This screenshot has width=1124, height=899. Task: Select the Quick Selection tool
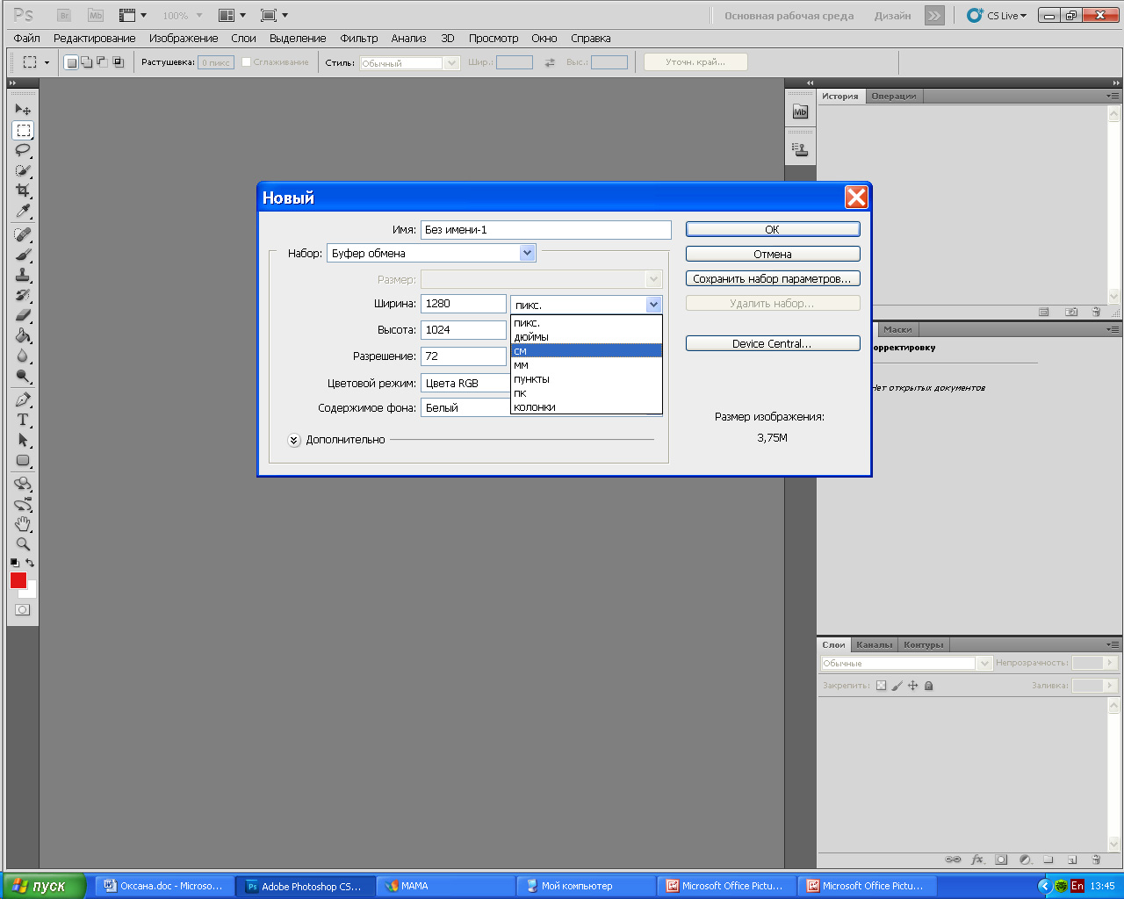pos(23,170)
